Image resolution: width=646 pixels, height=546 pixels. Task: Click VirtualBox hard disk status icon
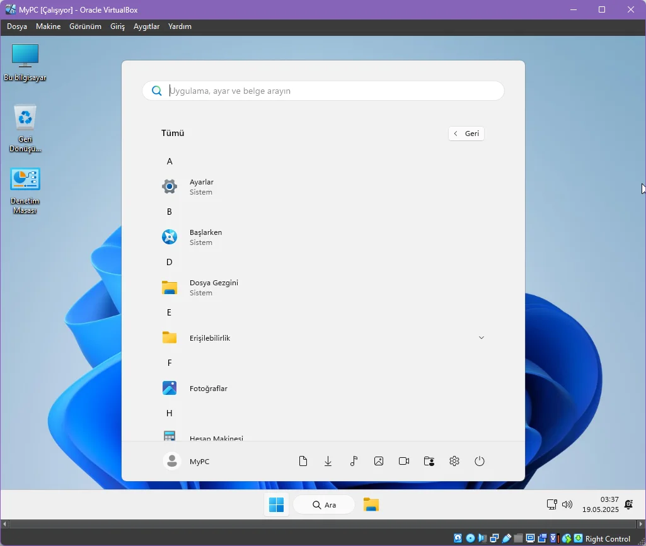coord(458,538)
